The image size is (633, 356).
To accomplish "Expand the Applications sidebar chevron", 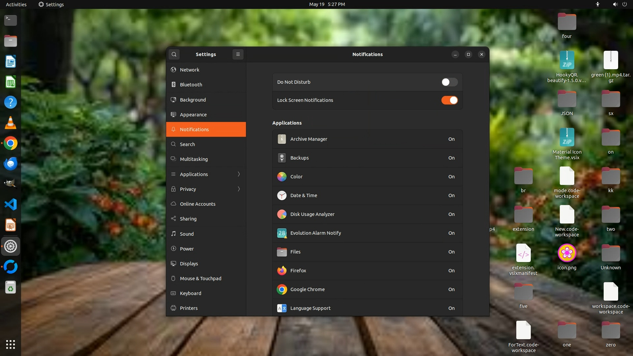I will (239, 174).
